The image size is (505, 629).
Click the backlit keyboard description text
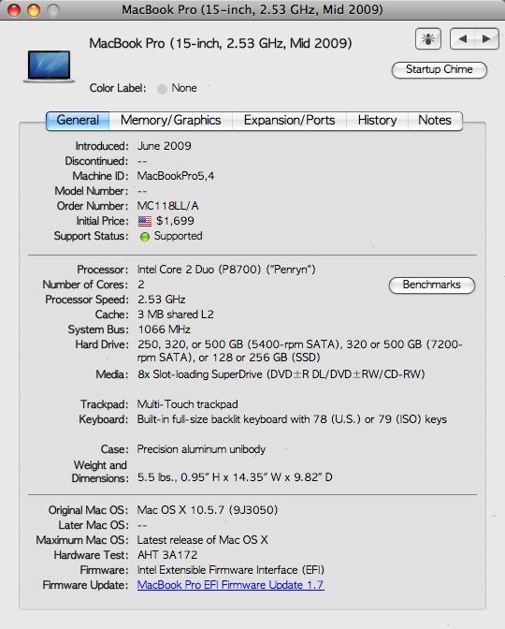pyautogui.click(x=292, y=419)
